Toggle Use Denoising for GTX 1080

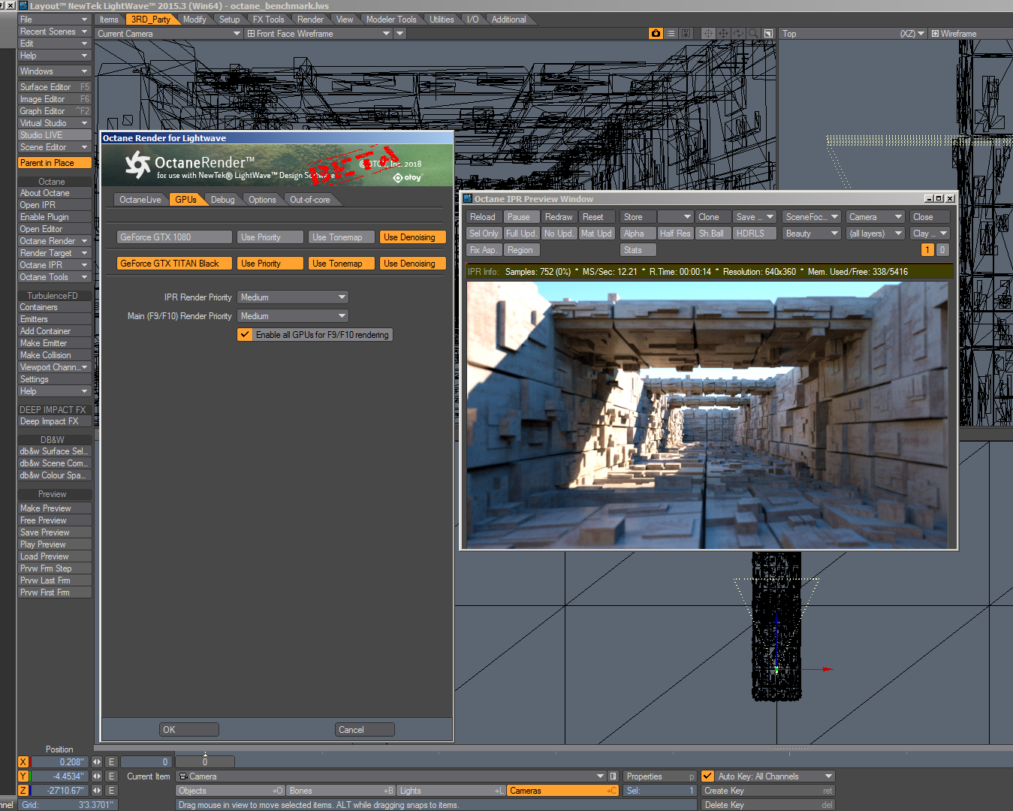tap(413, 237)
